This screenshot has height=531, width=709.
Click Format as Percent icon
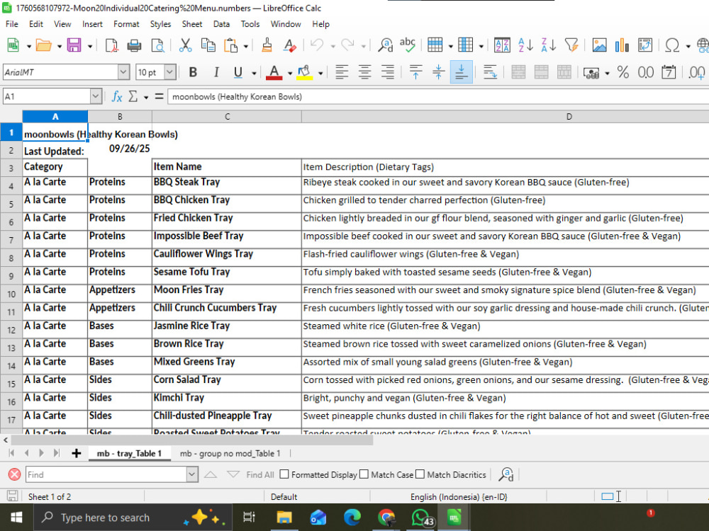623,72
